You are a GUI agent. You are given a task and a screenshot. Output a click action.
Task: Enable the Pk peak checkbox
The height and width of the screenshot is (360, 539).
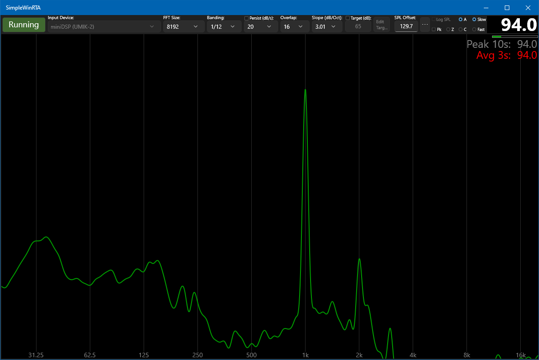click(x=434, y=30)
